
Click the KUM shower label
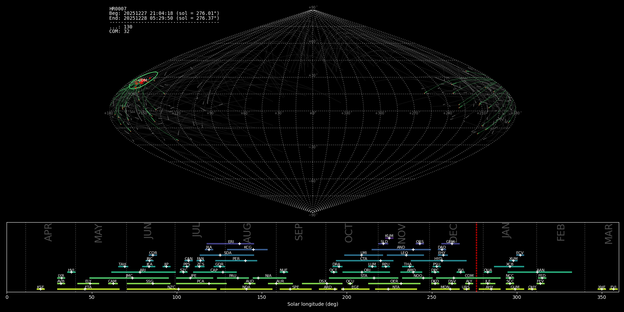pyautogui.click(x=389, y=236)
